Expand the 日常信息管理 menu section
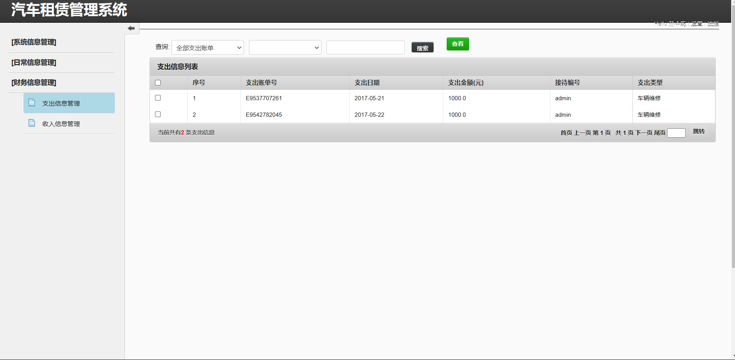 pyautogui.click(x=34, y=62)
